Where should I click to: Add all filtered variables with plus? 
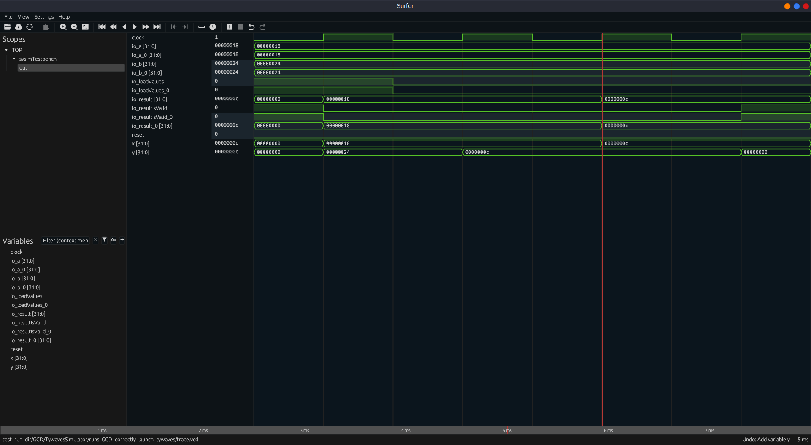(x=122, y=240)
